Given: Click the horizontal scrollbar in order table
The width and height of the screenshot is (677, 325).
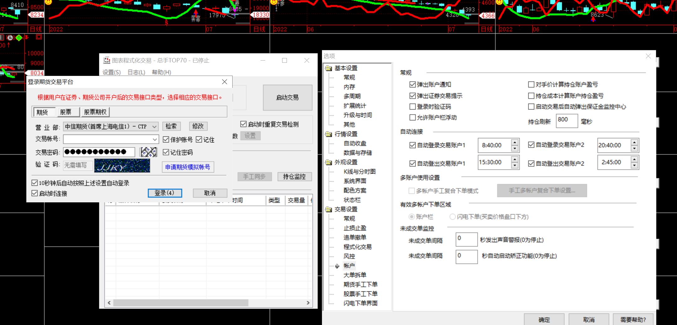Looking at the screenshot, I should [181, 303].
